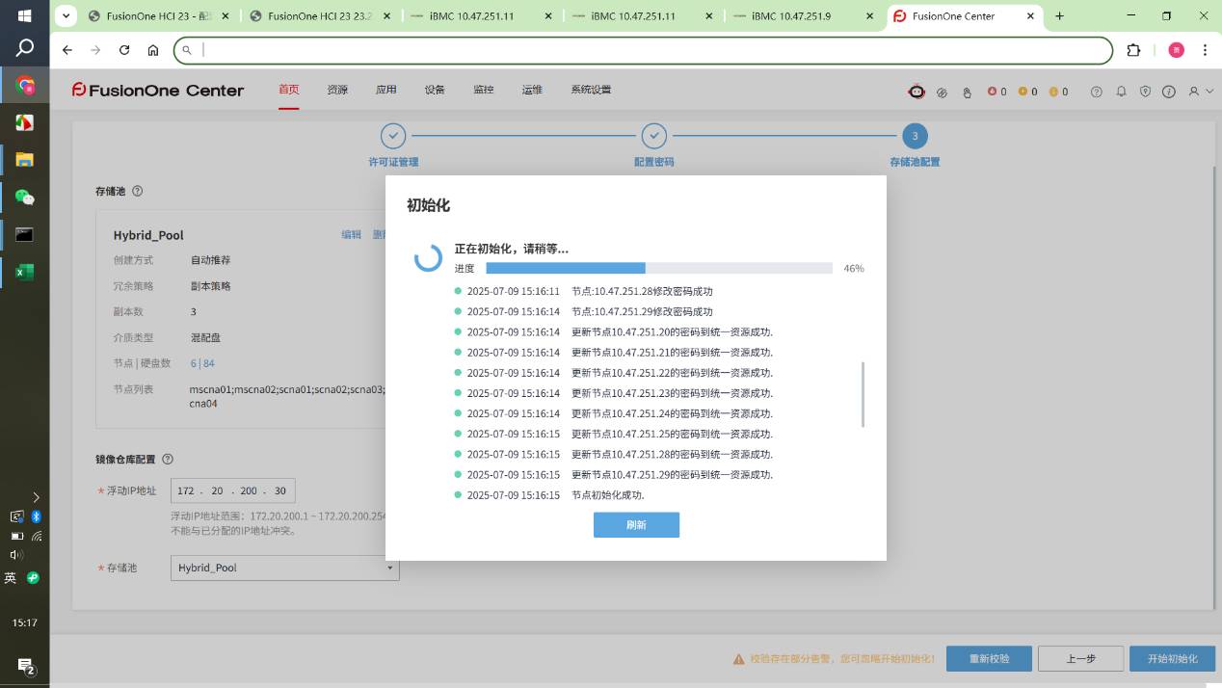This screenshot has height=688, width=1222.
Task: Open the help question mark icon
Action: coord(1096,92)
